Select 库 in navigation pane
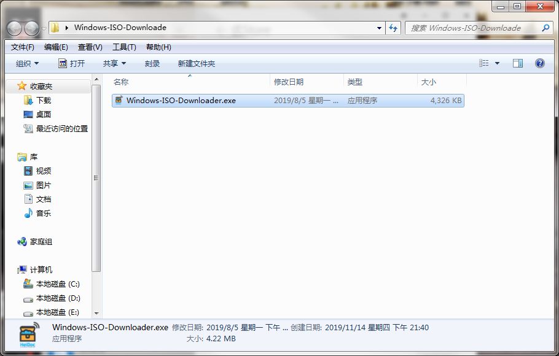The width and height of the screenshot is (559, 356). click(x=34, y=157)
